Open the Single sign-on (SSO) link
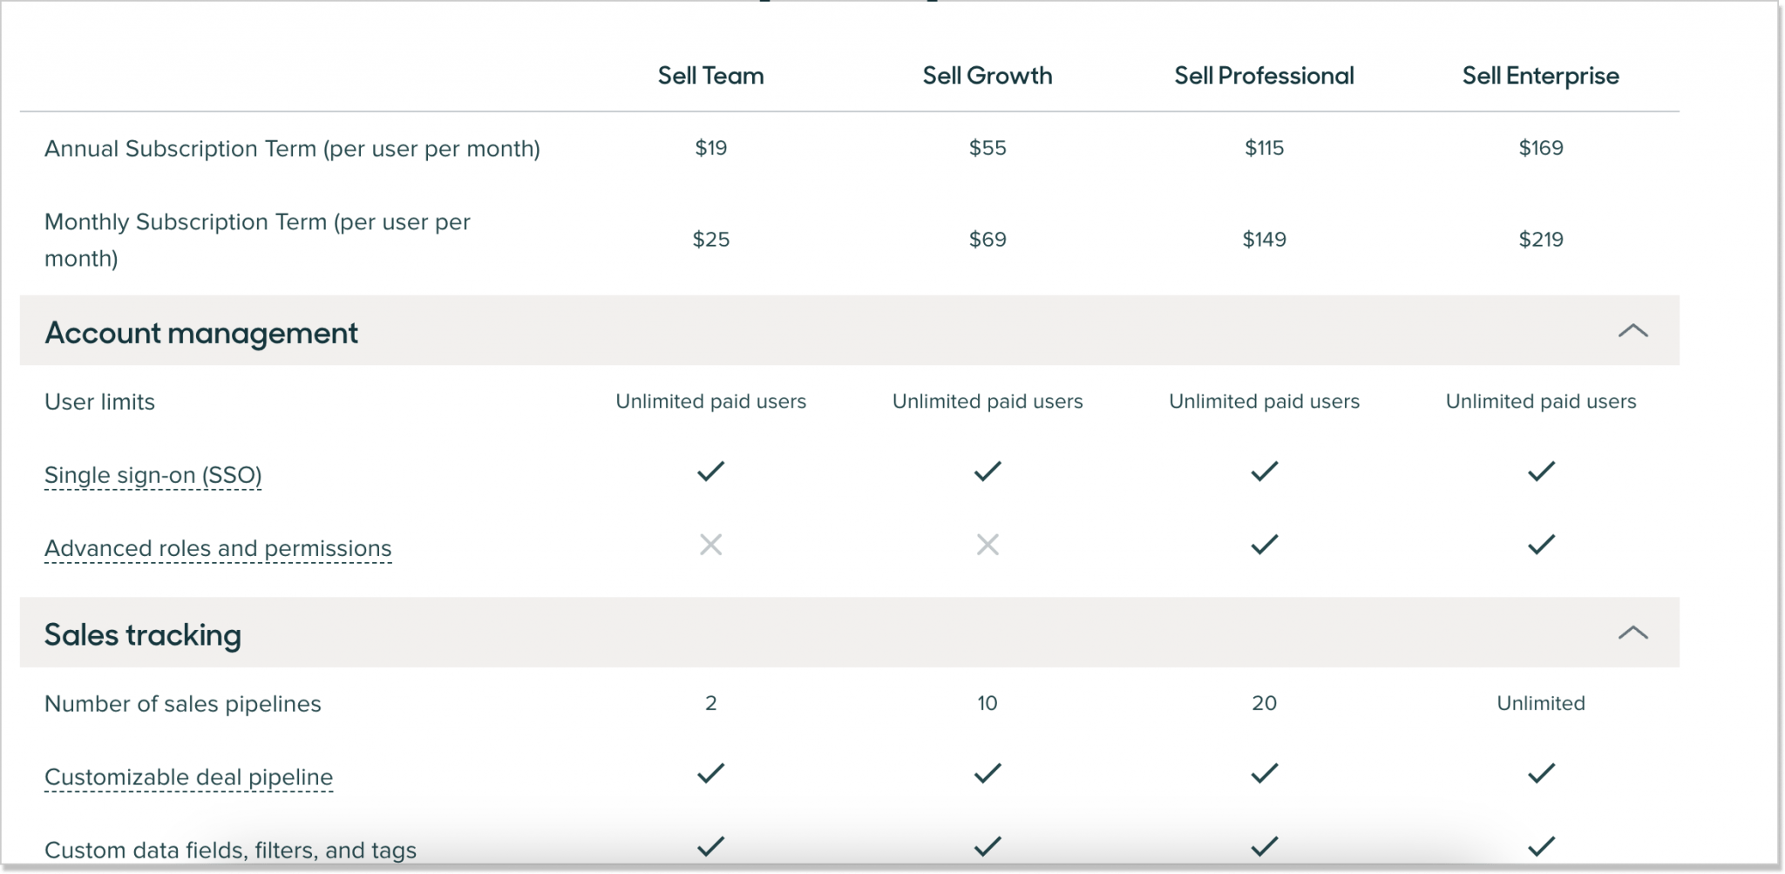This screenshot has height=874, width=1785. 153,474
